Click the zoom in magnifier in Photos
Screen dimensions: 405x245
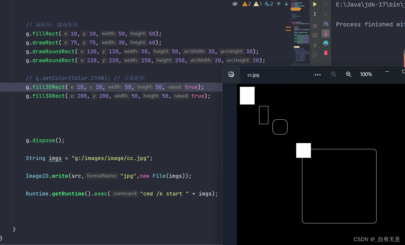pyautogui.click(x=349, y=74)
